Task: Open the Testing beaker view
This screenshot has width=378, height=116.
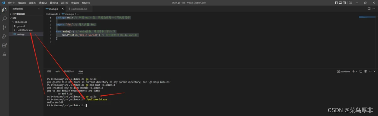Action: click(x=4, y=54)
